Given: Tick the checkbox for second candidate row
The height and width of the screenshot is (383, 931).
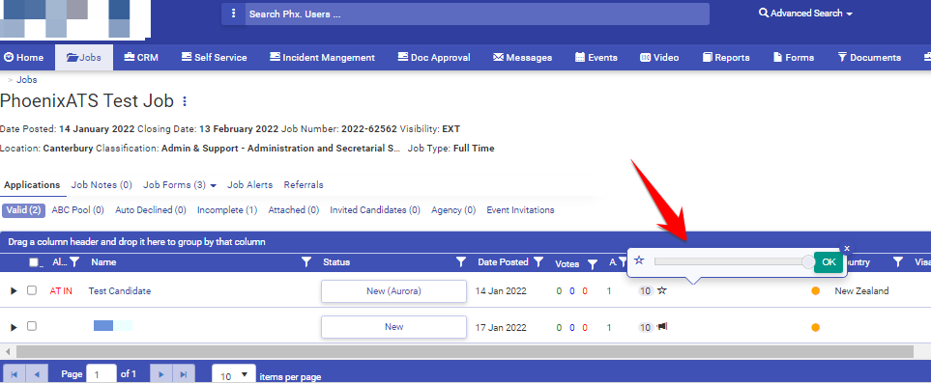Looking at the screenshot, I should point(32,326).
